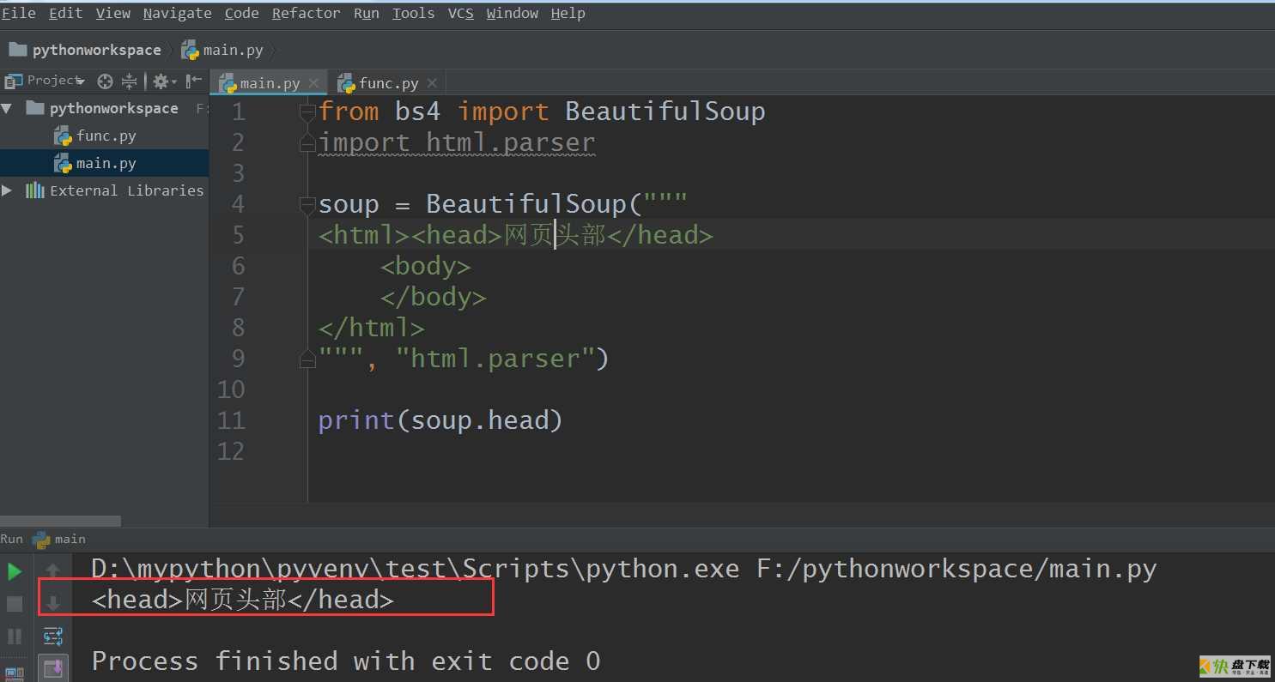Select main.py in the project tree
The image size is (1275, 682).
tap(95, 163)
